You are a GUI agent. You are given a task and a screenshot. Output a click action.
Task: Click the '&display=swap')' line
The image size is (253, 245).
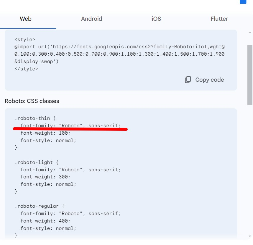pyautogui.click(x=37, y=61)
